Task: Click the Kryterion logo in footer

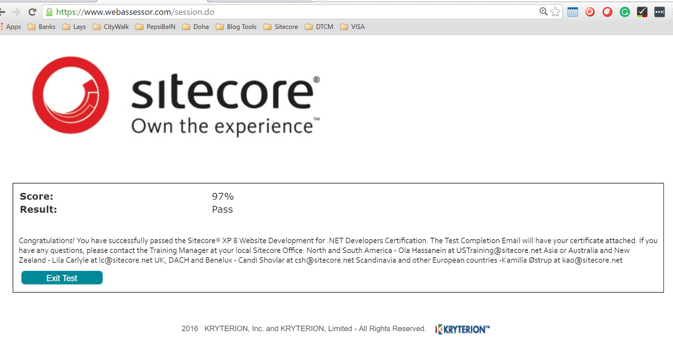Action: pos(463,329)
